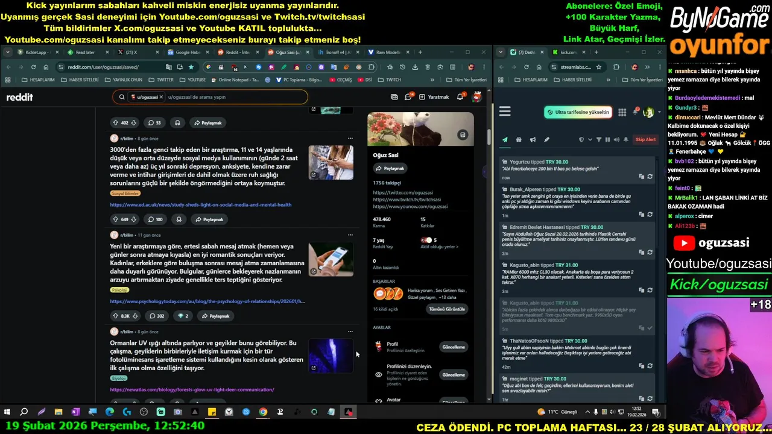
Task: Click the Yaratmak create post button
Action: point(434,96)
